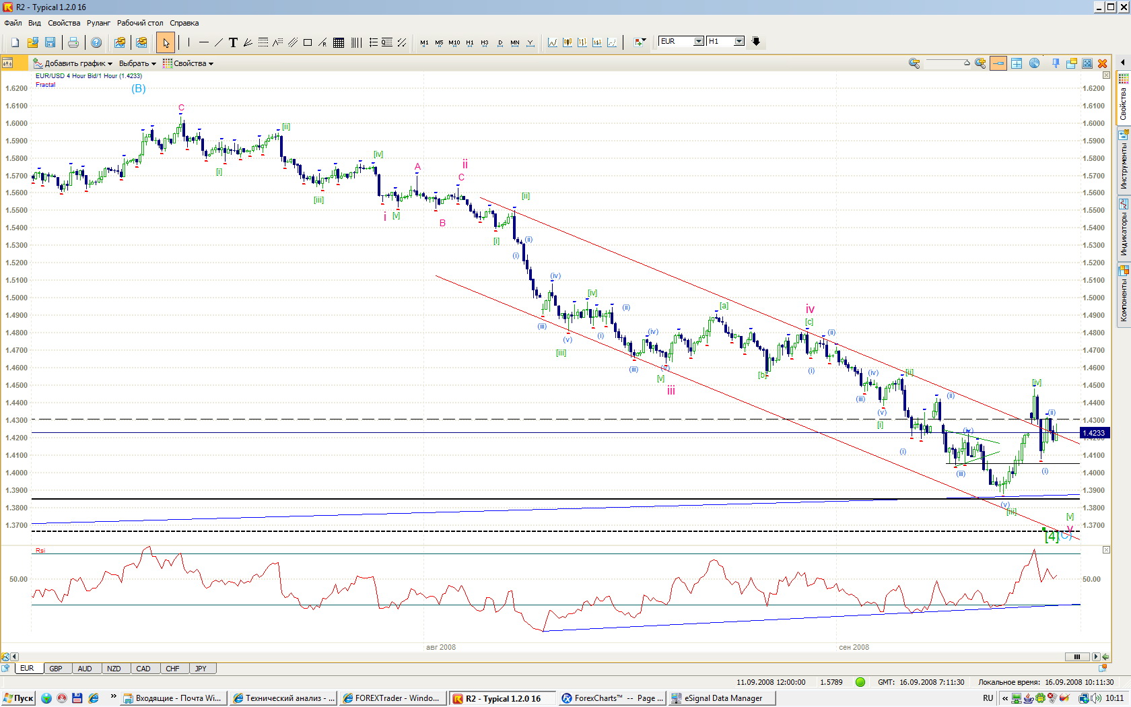1131x707 pixels.
Task: Click the chart zoom slider
Action: click(948, 63)
